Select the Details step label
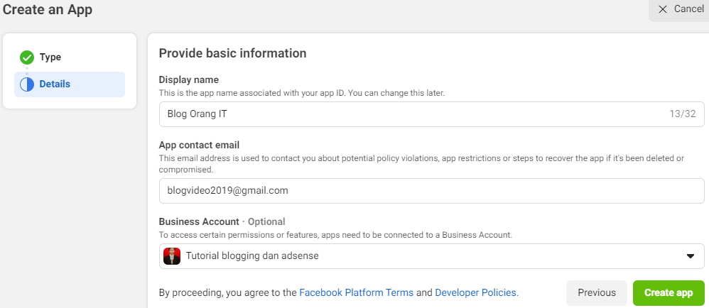This screenshot has width=709, height=308. pos(55,84)
